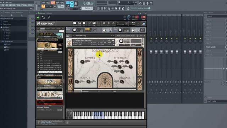Viewport: 227px width, 128px height.
Task: Click the FL Studio tempo 130 field
Action: tap(61, 6)
